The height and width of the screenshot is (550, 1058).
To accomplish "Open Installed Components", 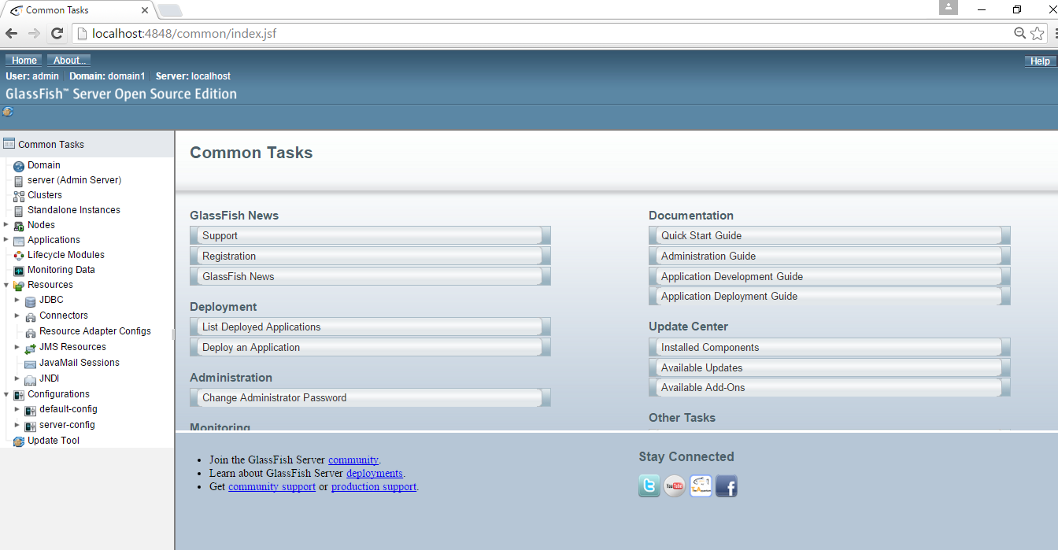I will point(830,348).
